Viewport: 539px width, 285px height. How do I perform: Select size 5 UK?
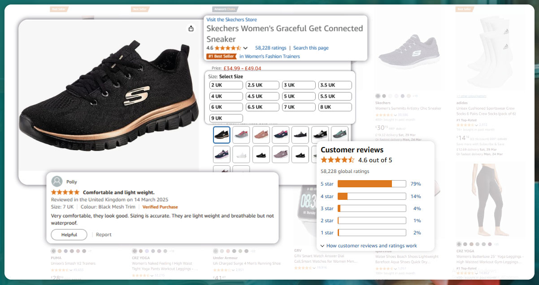(299, 96)
